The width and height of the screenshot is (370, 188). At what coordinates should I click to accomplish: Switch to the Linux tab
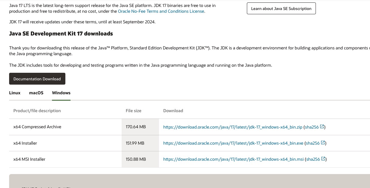point(15,93)
